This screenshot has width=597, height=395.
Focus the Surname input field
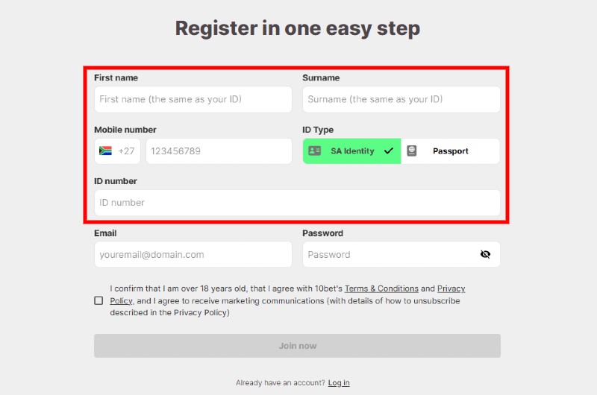(x=401, y=99)
